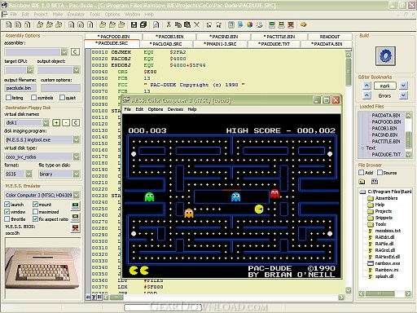Open the Color Computer 3 emulator dropdown
This screenshot has width=417, height=313.
click(x=77, y=195)
